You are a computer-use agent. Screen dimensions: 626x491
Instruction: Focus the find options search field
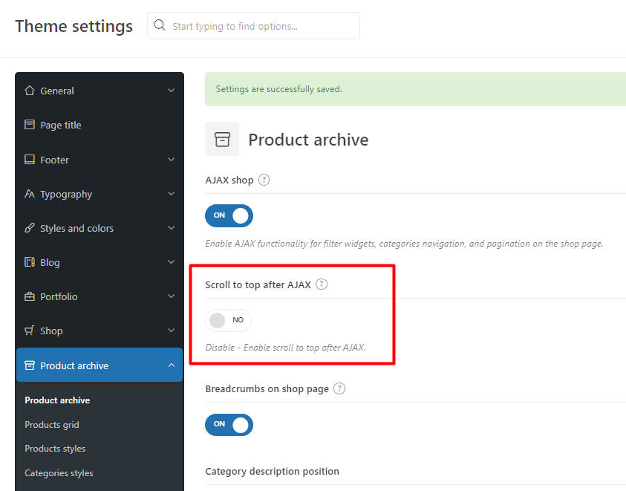[x=253, y=25]
